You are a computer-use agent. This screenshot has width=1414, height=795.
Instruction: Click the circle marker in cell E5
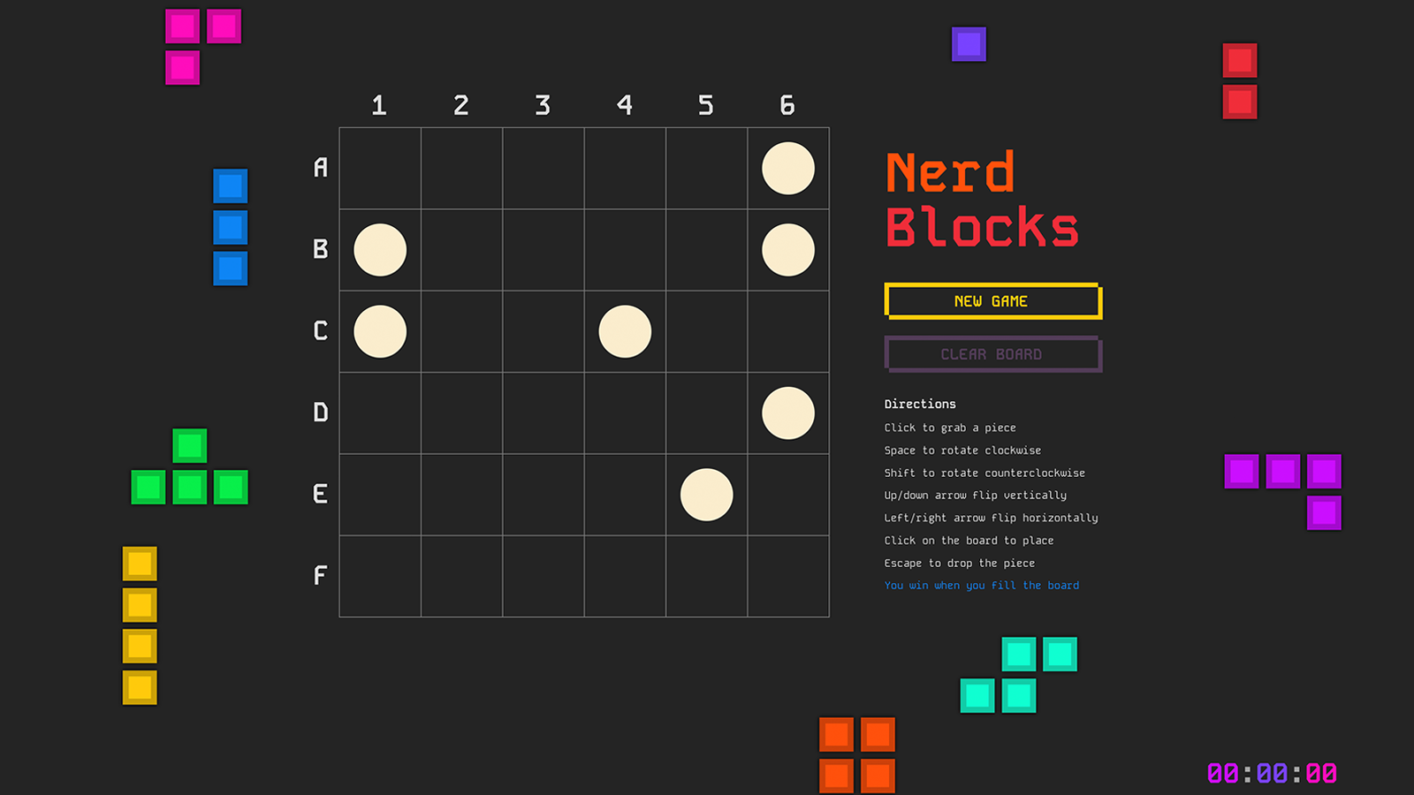pos(706,496)
